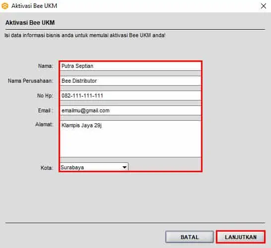Click the Nama input field
The height and width of the screenshot is (248, 271).
pyautogui.click(x=131, y=66)
